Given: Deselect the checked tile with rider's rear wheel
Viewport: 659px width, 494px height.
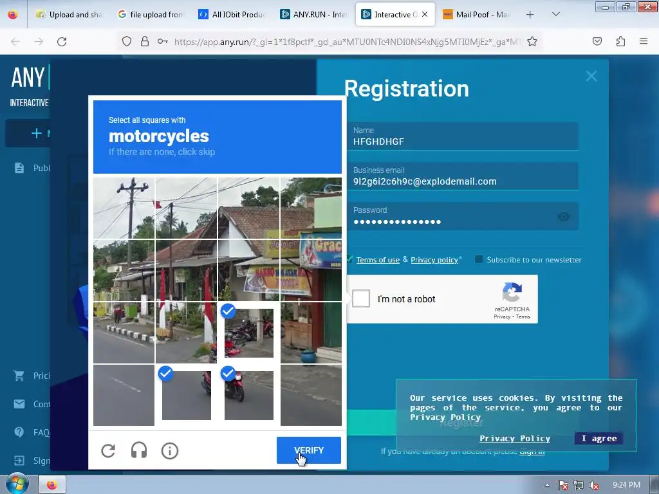Looking at the screenshot, I should (x=187, y=396).
